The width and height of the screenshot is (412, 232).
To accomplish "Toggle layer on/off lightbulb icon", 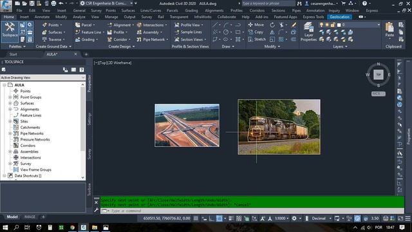I will pos(321,24).
